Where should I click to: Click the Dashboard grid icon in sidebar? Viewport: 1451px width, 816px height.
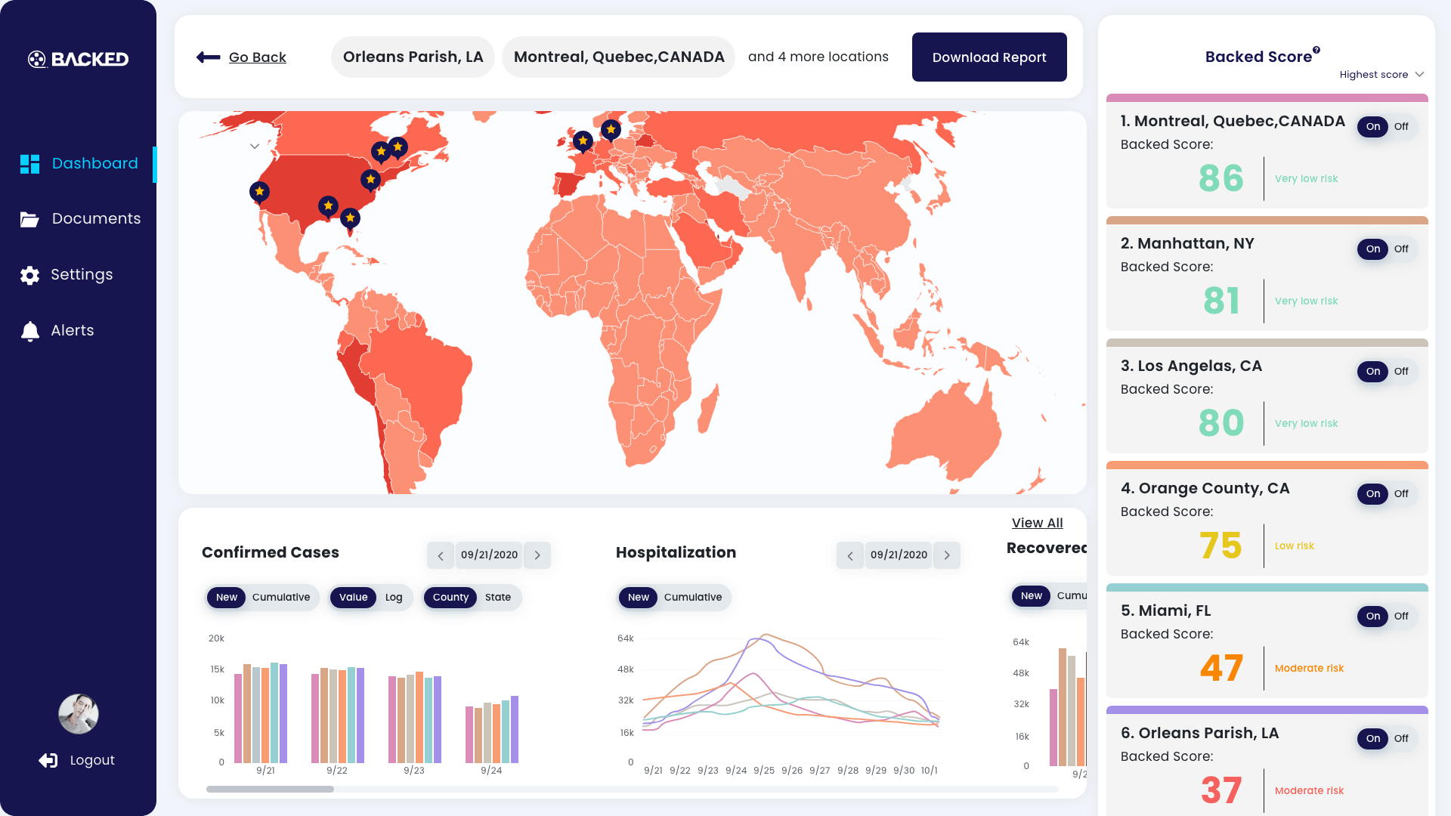pos(29,164)
